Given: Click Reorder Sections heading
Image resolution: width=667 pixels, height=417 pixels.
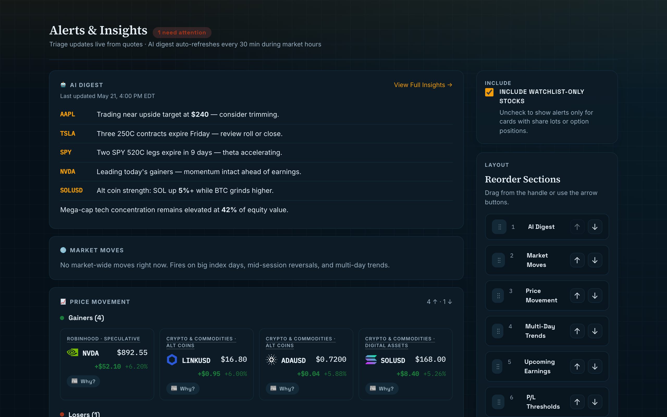Looking at the screenshot, I should coord(523,179).
